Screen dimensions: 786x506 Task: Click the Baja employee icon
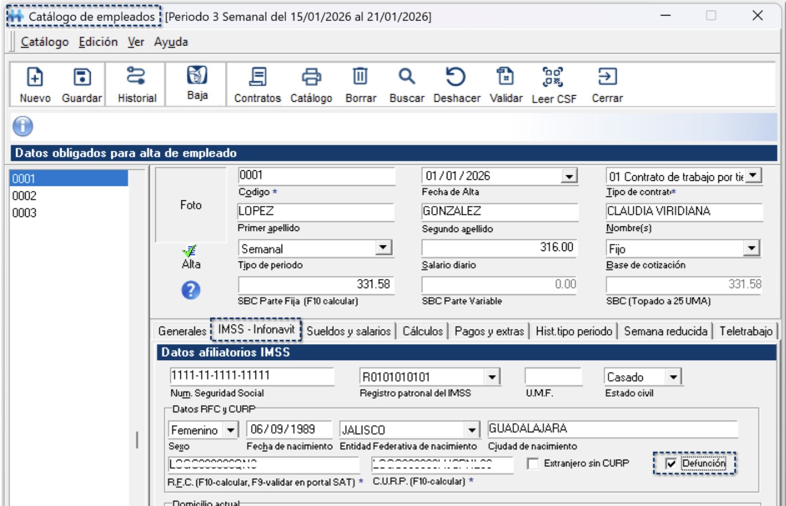[197, 76]
